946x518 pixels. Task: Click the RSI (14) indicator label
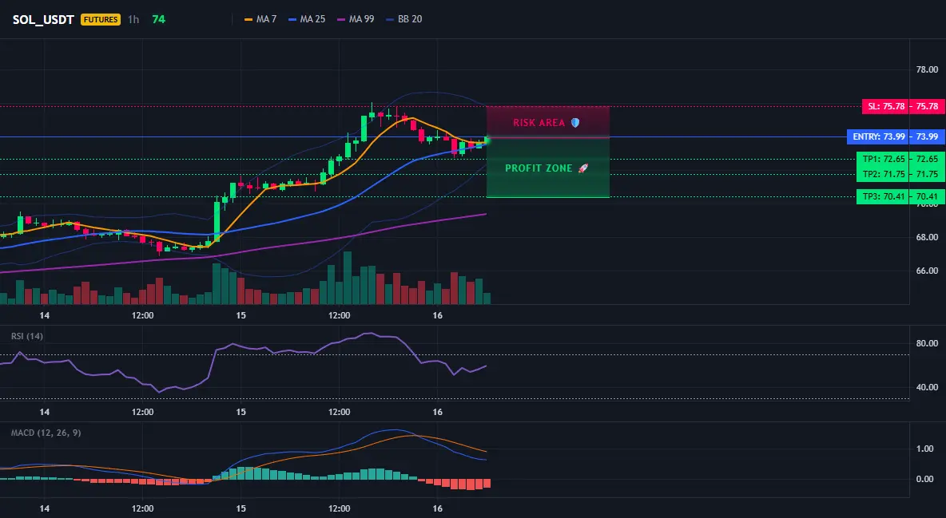27,336
